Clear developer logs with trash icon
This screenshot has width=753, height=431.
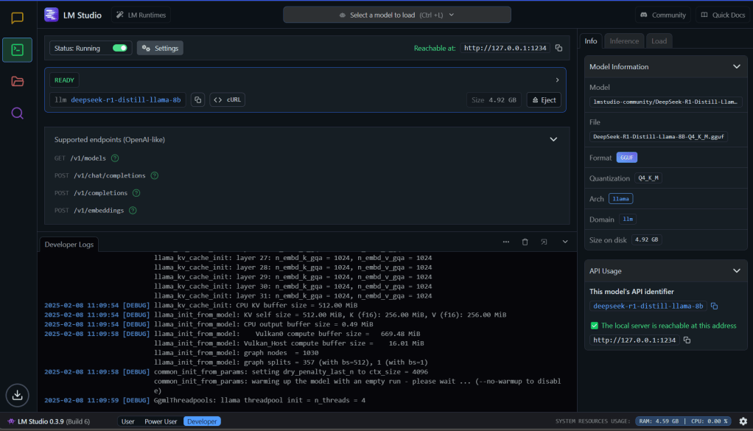click(525, 242)
